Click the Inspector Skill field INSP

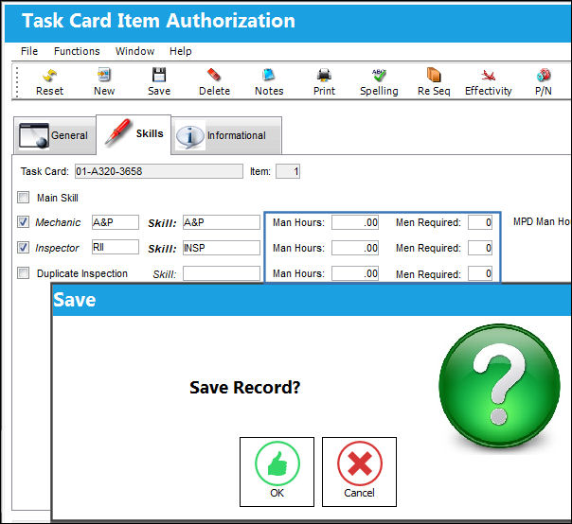[x=222, y=248]
